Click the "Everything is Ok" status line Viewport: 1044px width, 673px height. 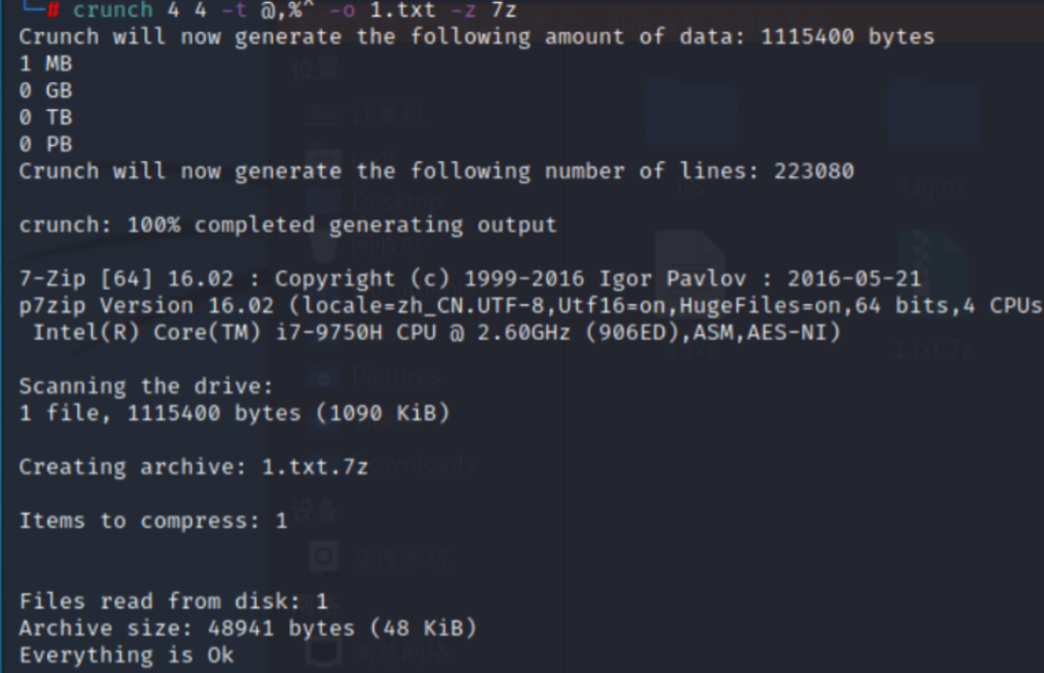(127, 656)
